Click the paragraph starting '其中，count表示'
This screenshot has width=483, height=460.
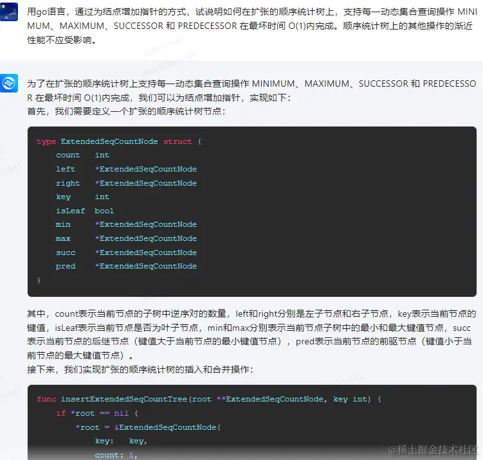pos(251,335)
